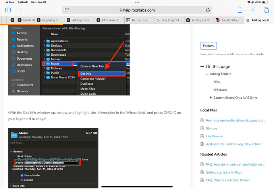Collapse the General section disclosure
Screen dimensions: 274x189
pyautogui.click(x=12, y=152)
